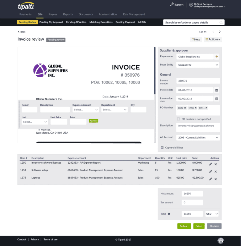
Task: Click the Description field with Inventory Management Software
Action: [198, 127]
